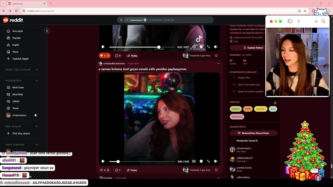Open mod shield on the second post
Image resolution: width=333 pixels, height=187 pixels.
[x=216, y=170]
